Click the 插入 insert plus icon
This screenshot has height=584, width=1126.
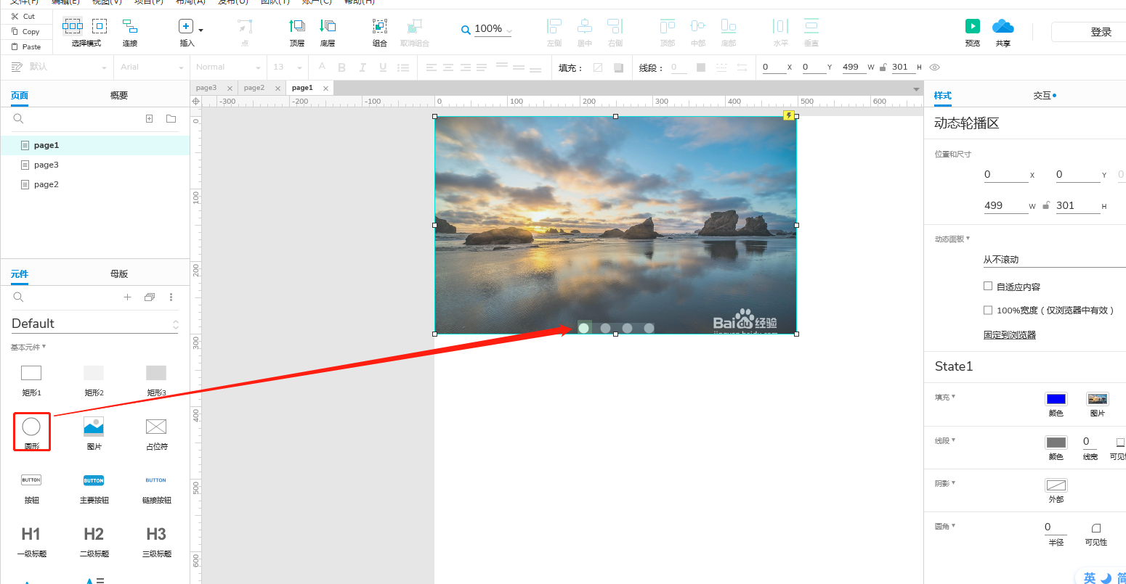(186, 27)
